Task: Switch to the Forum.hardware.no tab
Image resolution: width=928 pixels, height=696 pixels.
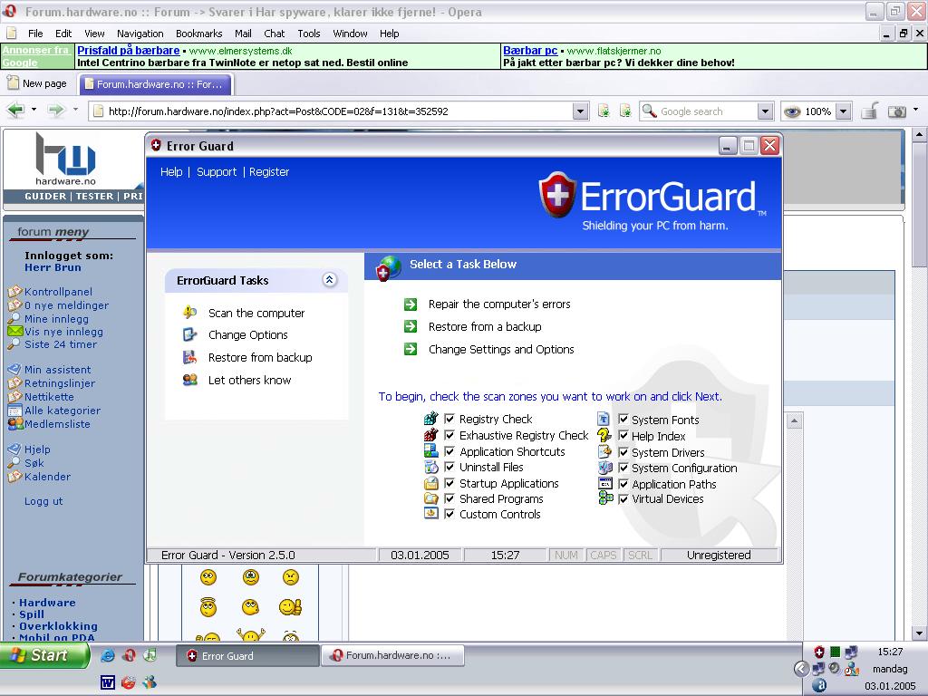Action: coord(156,84)
